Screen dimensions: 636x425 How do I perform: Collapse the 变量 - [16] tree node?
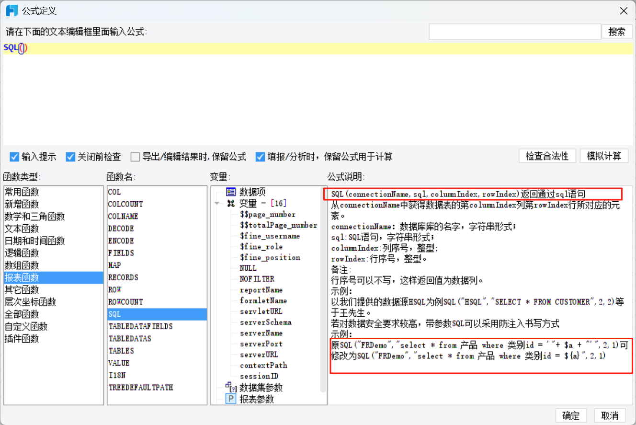point(217,203)
